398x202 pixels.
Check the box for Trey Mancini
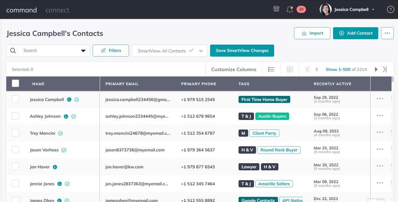click(x=16, y=133)
